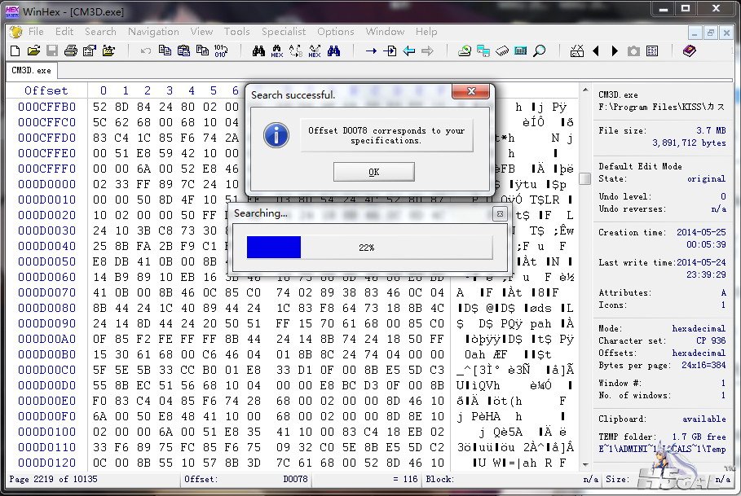Screen dimensions: 741x496
Task: Click the Print icon in toolbar
Action: (71, 51)
